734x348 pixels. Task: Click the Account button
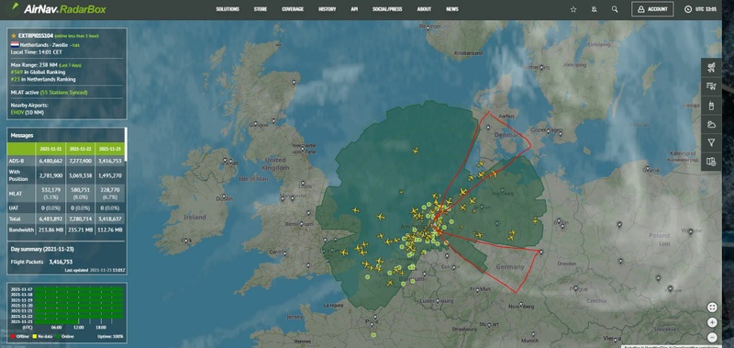click(652, 9)
